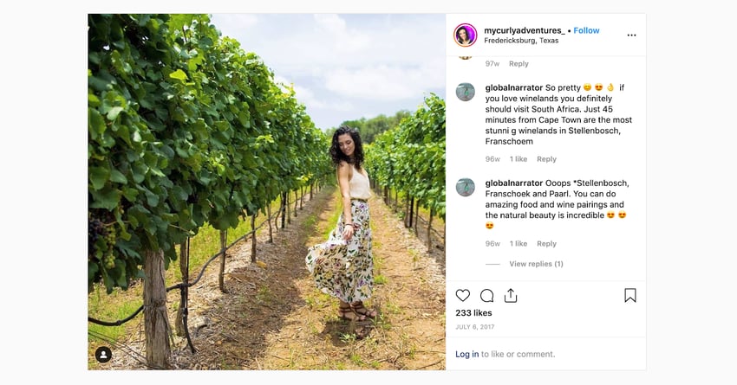Screen dimensions: 737x385
Task: Open the July 6, 2017 post date
Action: 475,327
